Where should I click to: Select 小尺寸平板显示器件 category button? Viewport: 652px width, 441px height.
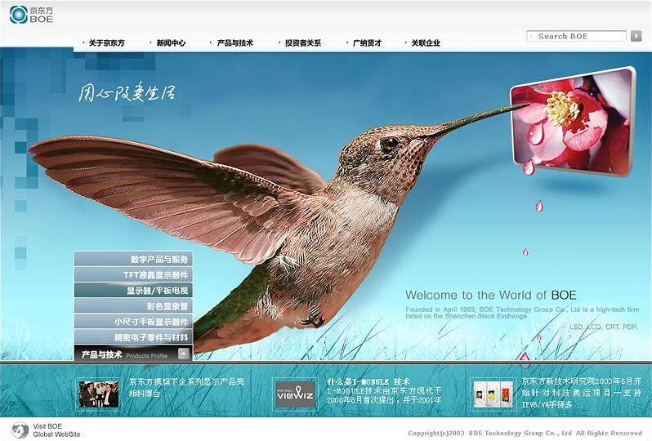(x=133, y=321)
